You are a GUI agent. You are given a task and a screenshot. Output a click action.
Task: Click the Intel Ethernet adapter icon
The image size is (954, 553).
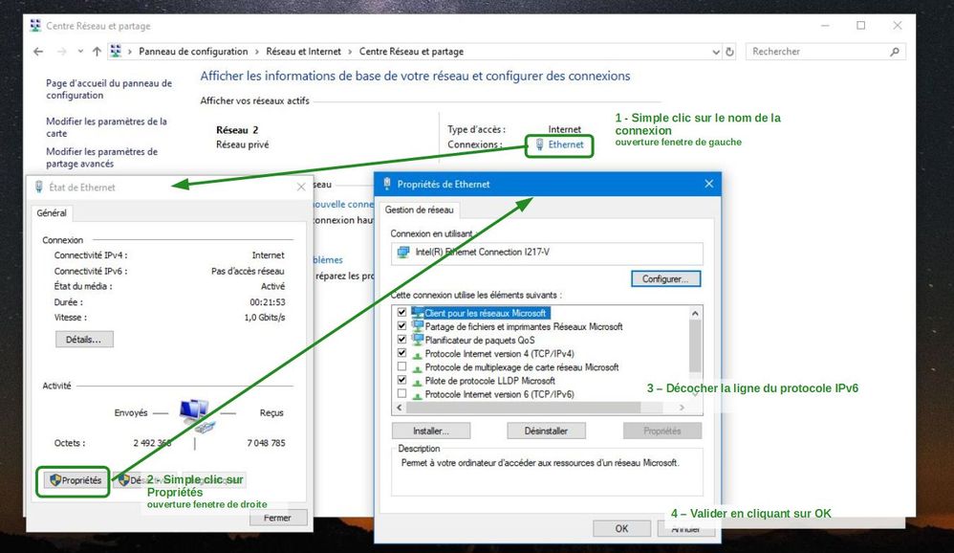pos(403,252)
